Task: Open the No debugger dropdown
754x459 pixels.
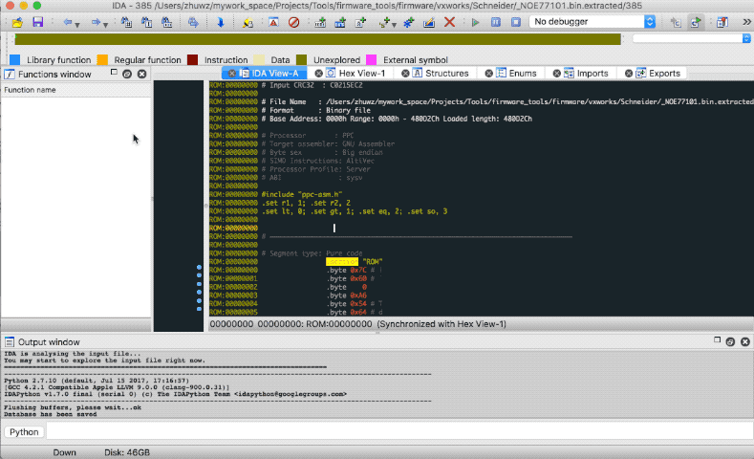Action: point(592,22)
